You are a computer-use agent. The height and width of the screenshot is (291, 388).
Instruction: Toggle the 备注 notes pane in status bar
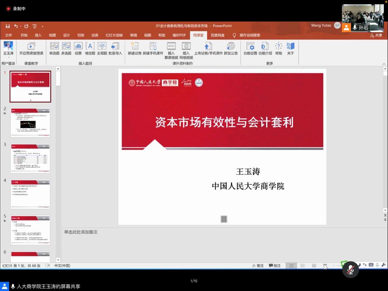tap(258, 266)
